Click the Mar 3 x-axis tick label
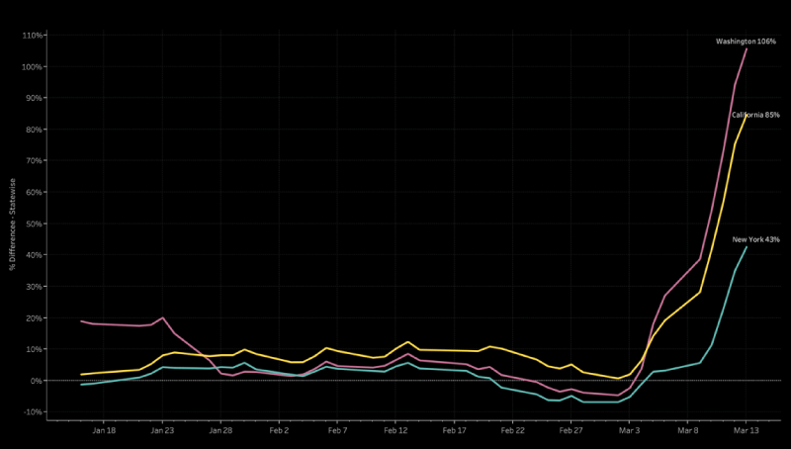Viewport: 791px width, 449px height. click(630, 431)
